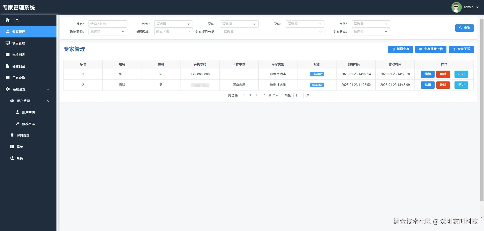This screenshot has height=231, width=484.
Task: Click the 河南高局 work unit cell
Action: 239,85
